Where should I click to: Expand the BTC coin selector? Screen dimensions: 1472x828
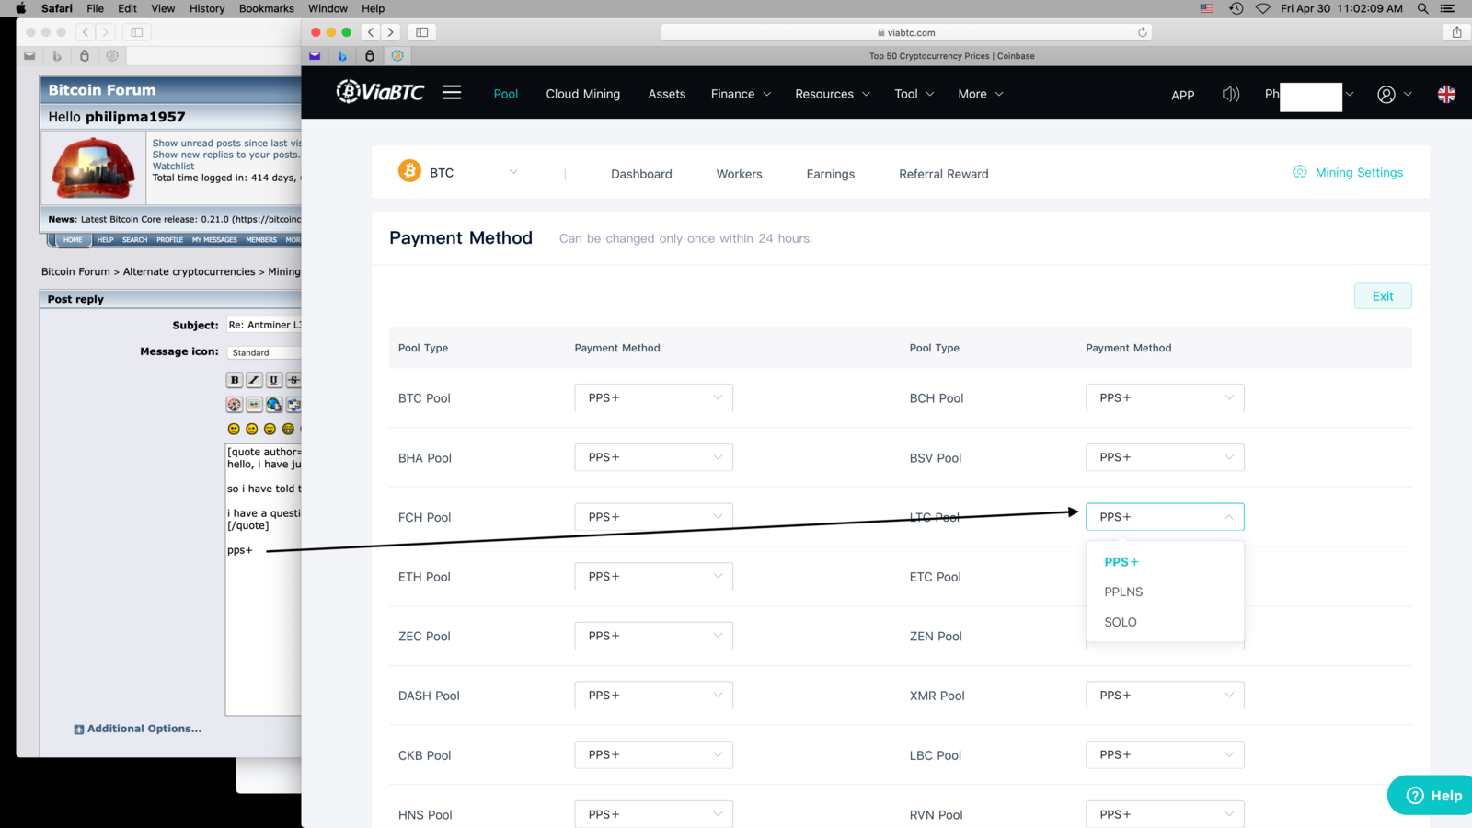513,172
